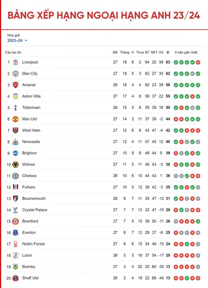This screenshot has width=208, height=288.
Task: Click the Man City club crest
Action: coord(15,74)
